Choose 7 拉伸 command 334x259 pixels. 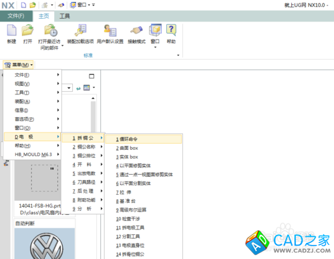click(x=144, y=192)
